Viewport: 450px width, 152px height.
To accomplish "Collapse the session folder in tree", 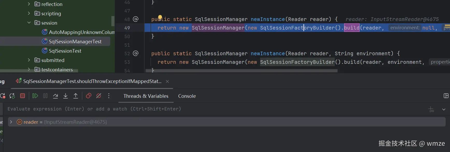I will point(29,23).
